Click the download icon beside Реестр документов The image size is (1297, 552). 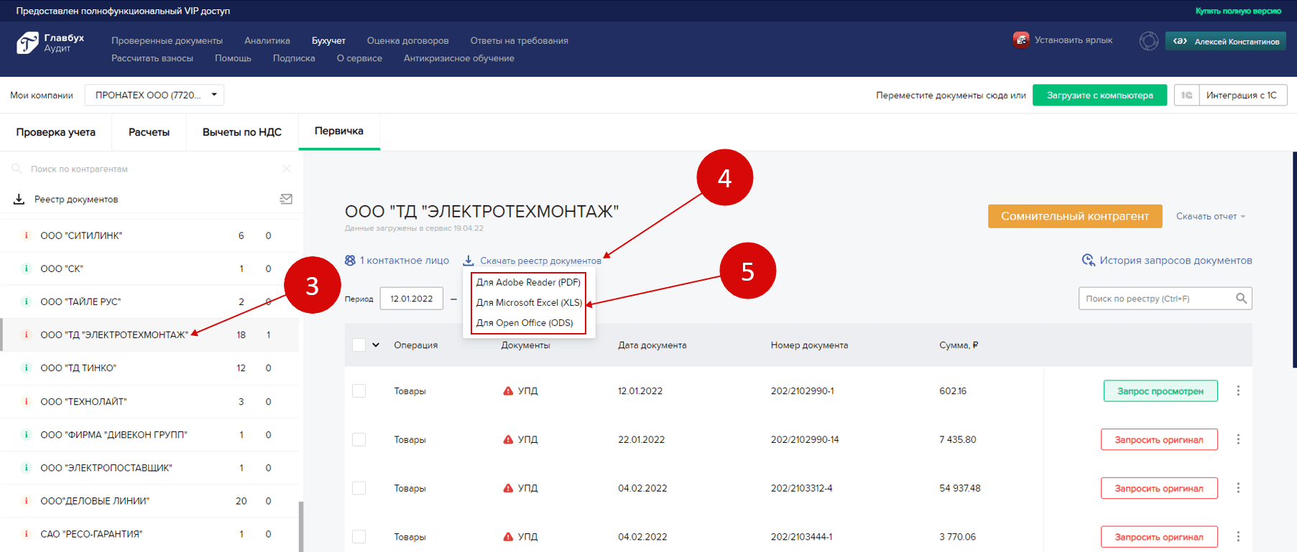(x=19, y=199)
